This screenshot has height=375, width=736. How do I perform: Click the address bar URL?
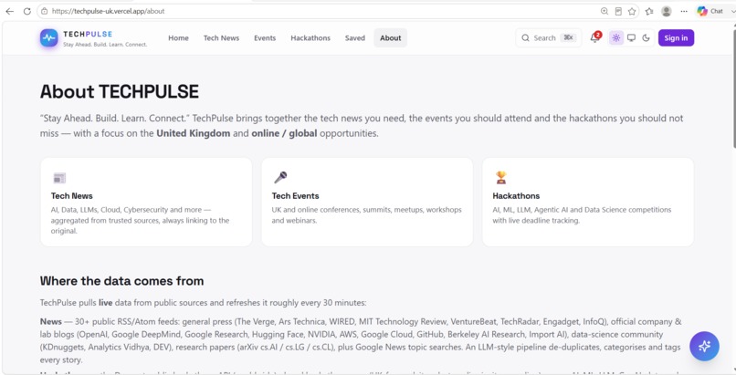click(108, 11)
